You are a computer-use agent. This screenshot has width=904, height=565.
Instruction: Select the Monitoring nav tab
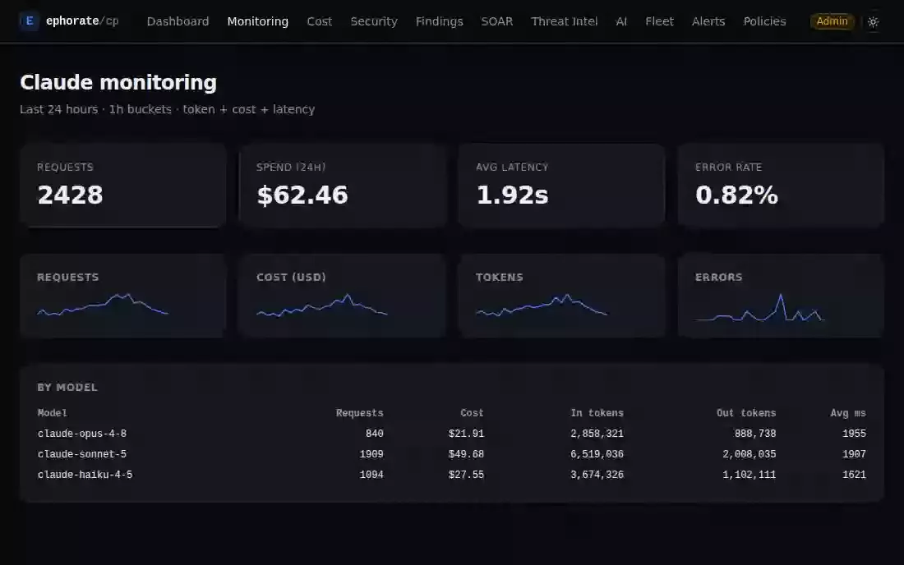pyautogui.click(x=258, y=21)
